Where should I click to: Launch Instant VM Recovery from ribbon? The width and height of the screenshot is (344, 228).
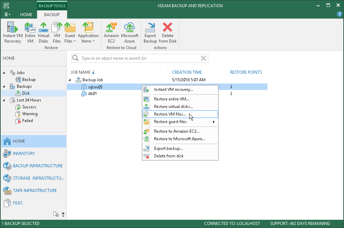click(x=12, y=33)
